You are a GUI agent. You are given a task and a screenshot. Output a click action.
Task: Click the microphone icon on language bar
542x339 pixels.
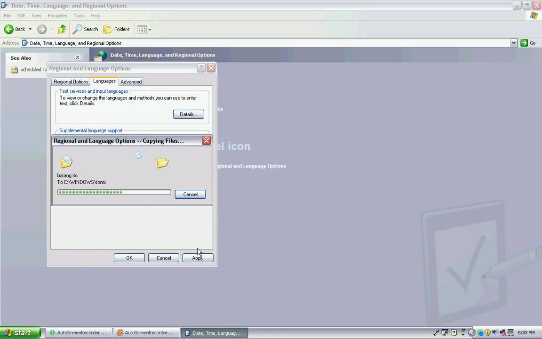tap(436, 333)
